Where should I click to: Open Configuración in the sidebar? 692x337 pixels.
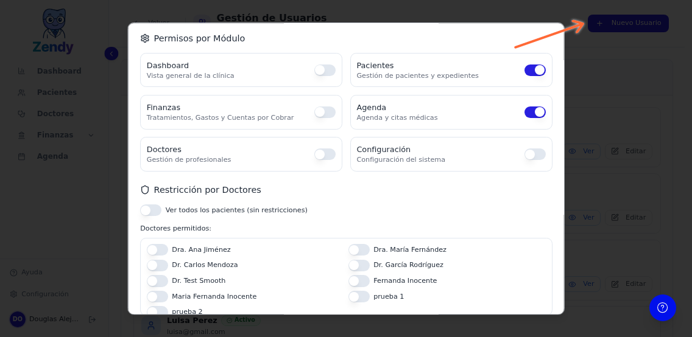click(44, 294)
